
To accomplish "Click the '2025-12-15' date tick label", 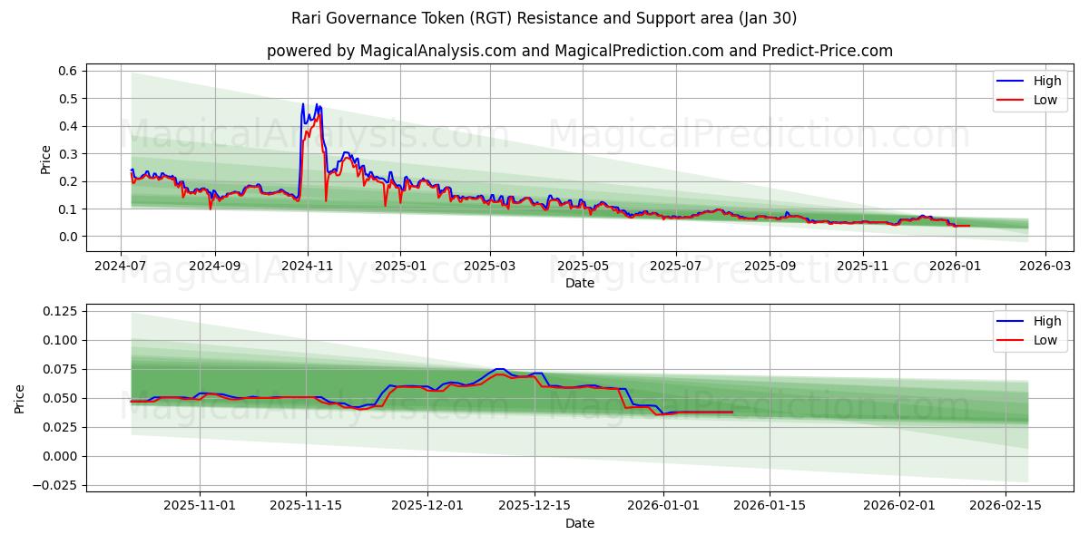I will tap(534, 506).
